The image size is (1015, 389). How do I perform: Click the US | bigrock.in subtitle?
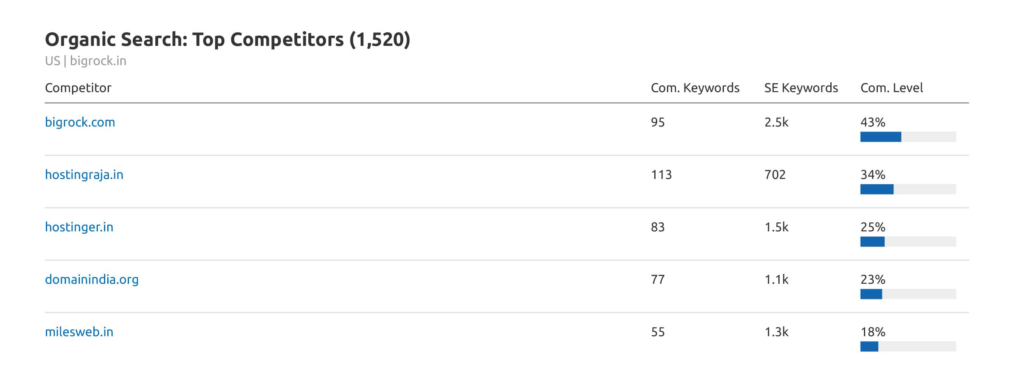(86, 61)
